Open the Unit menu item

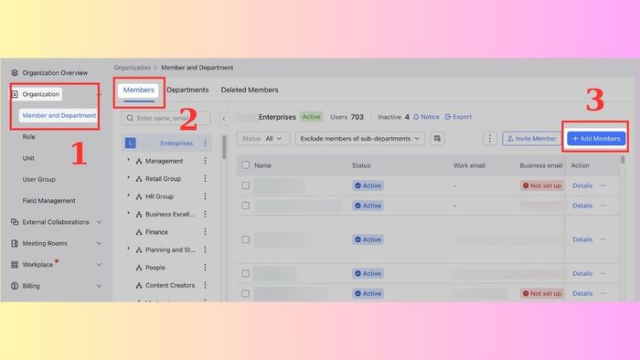28,158
